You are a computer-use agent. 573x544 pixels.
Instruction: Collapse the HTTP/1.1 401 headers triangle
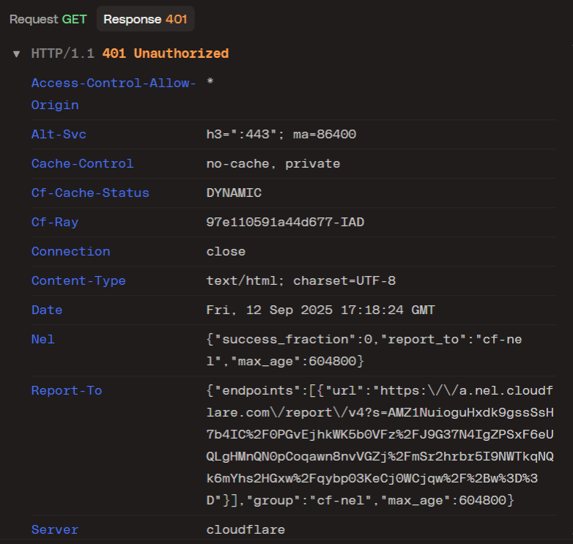[x=16, y=54]
